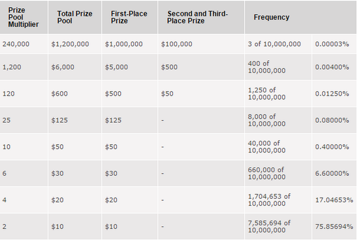Image resolution: width=357 pixels, height=241 pixels.
Task: Click the 0.40000% percentage cell
Action: click(x=331, y=147)
